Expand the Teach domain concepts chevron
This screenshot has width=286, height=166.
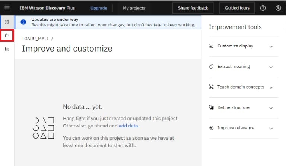271,87
